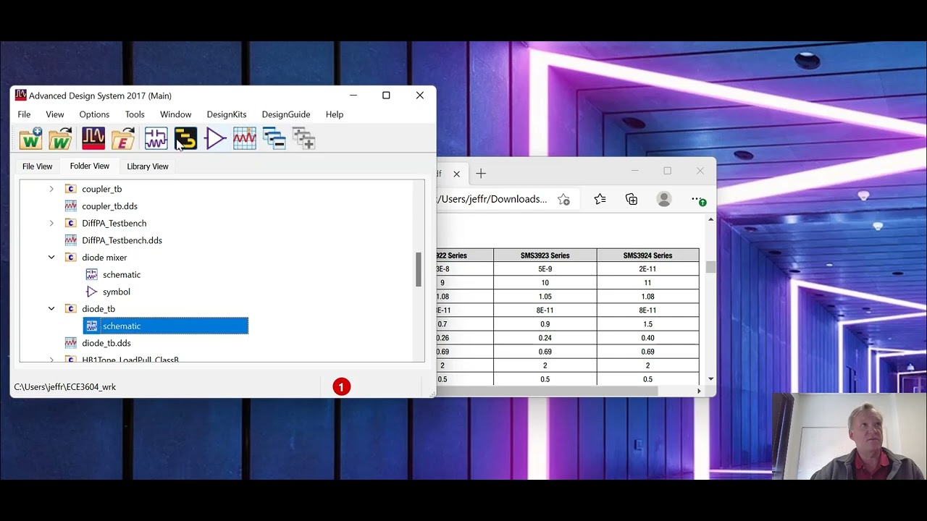Switch to the Library View tab
This screenshot has height=521, width=927.
click(x=148, y=166)
